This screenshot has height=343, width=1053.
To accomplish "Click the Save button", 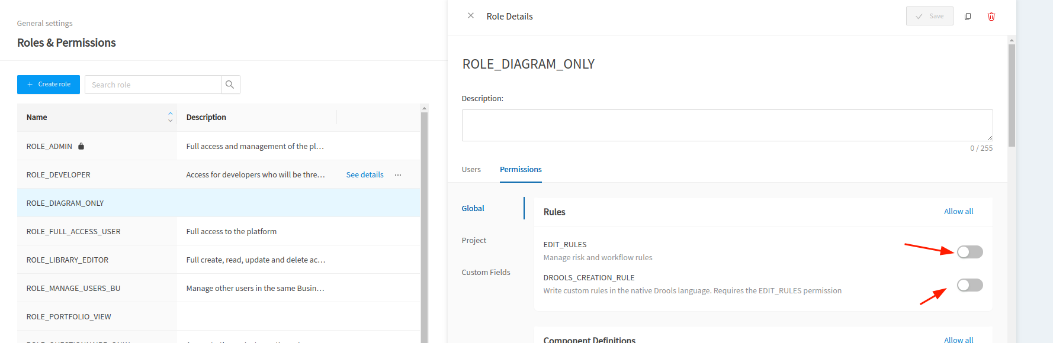I will [x=929, y=16].
